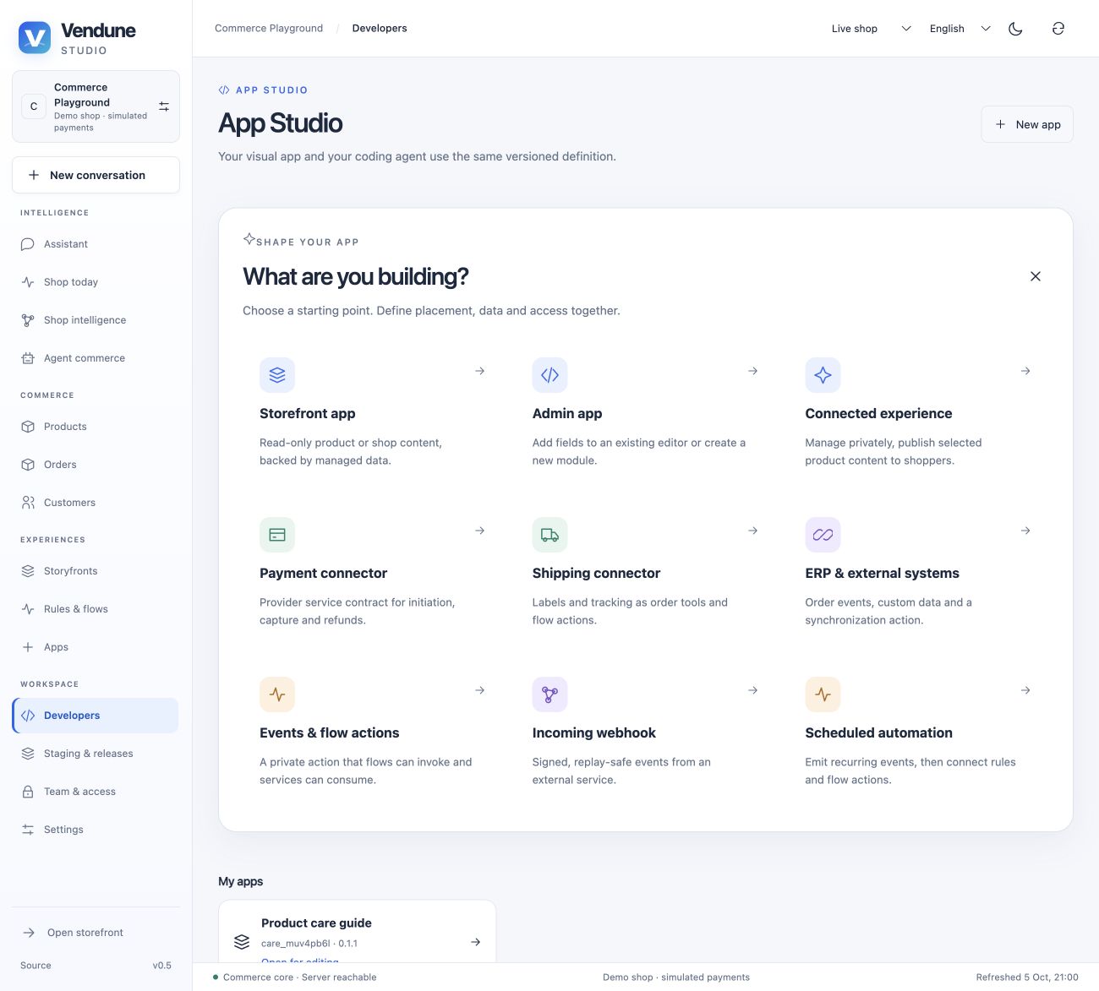Image resolution: width=1099 pixels, height=991 pixels.
Task: Click the Rules & flows pulse icon
Action: click(28, 609)
